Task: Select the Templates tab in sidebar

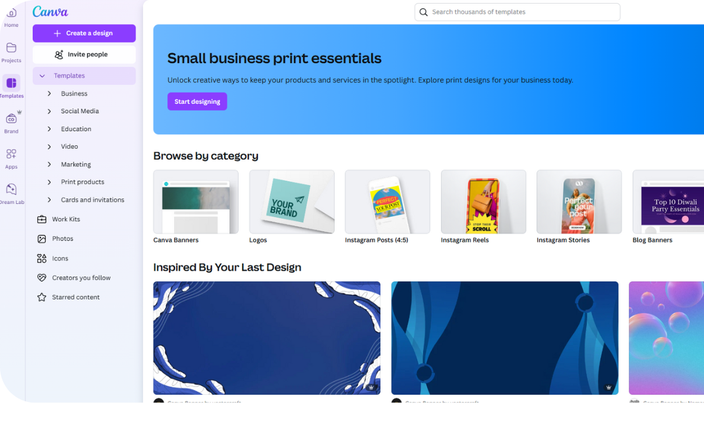Action: click(11, 87)
